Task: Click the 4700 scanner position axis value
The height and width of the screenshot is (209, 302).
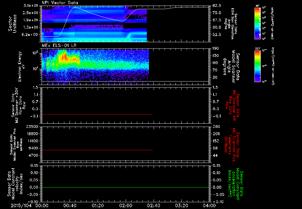Action: [x=34, y=155]
